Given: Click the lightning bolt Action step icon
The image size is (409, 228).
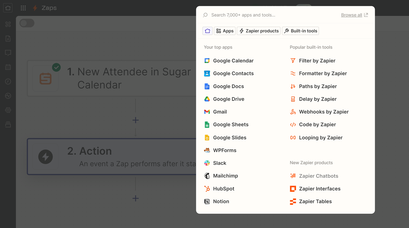Looking at the screenshot, I should point(45,157).
